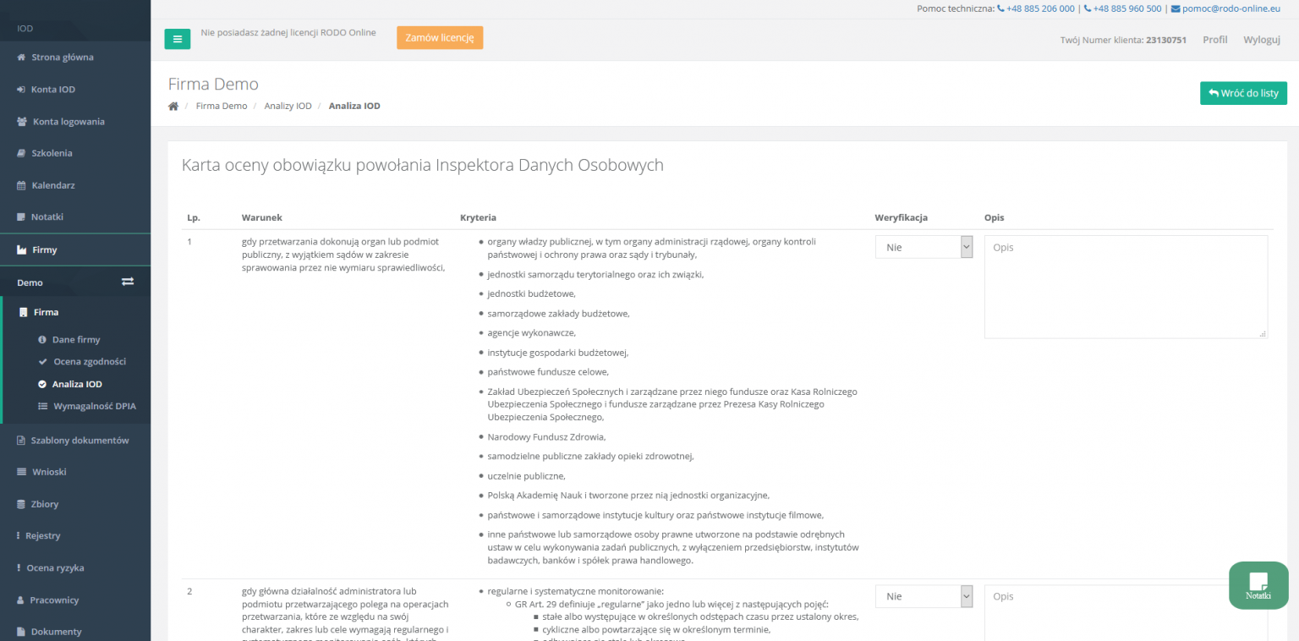The image size is (1299, 641).
Task: Switch company using the Demo arrows icon
Action: (128, 282)
